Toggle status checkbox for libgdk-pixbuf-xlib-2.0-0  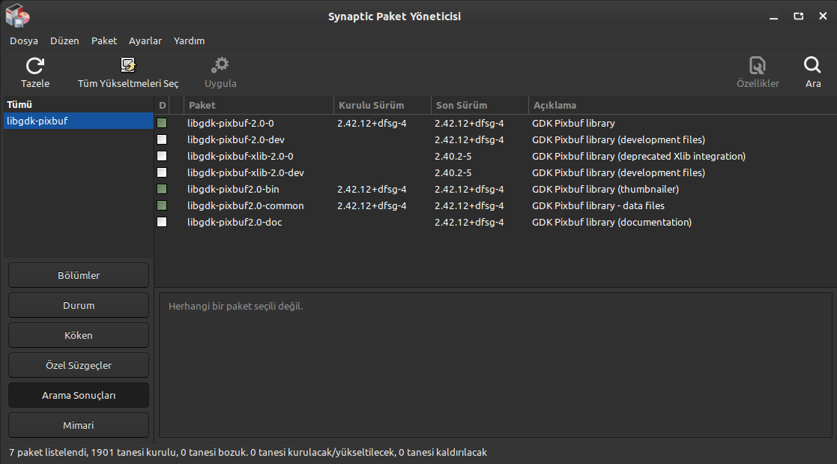[162, 156]
